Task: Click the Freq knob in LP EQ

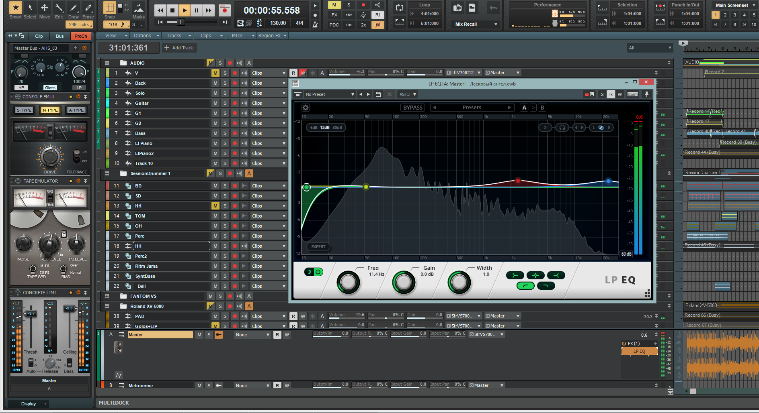Action: click(x=348, y=282)
